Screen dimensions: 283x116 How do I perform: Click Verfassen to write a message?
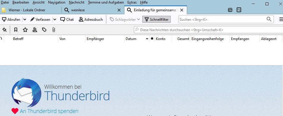[x=40, y=20]
